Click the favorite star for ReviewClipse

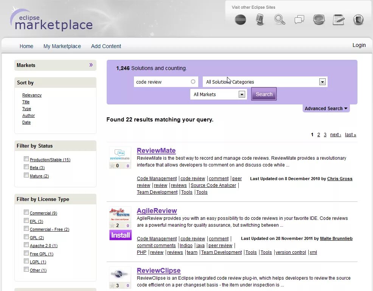[x=112, y=285]
